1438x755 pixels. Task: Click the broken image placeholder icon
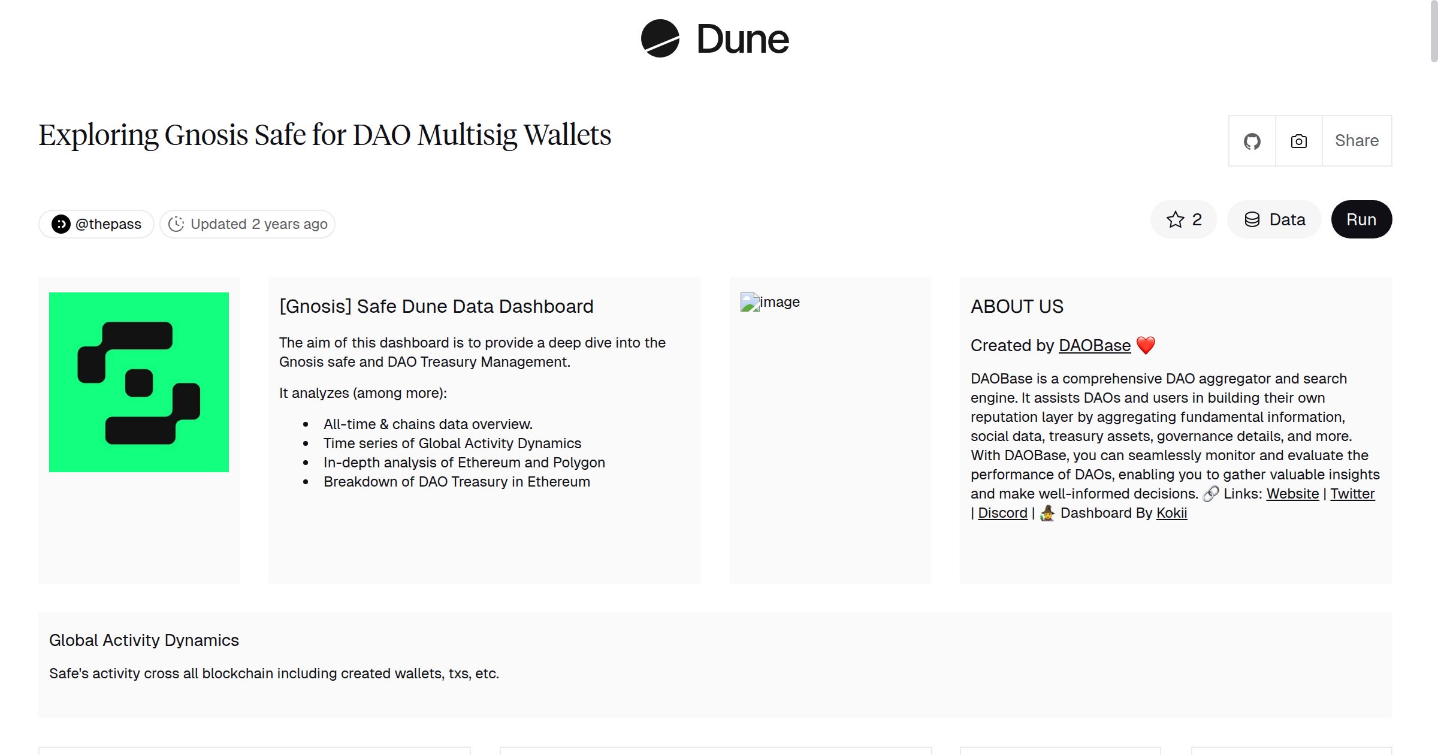point(751,302)
